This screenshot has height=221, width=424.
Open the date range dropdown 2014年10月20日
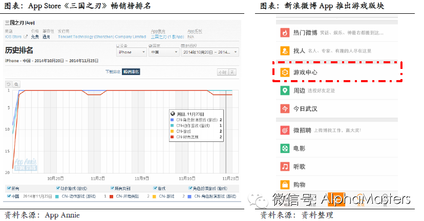210,52
